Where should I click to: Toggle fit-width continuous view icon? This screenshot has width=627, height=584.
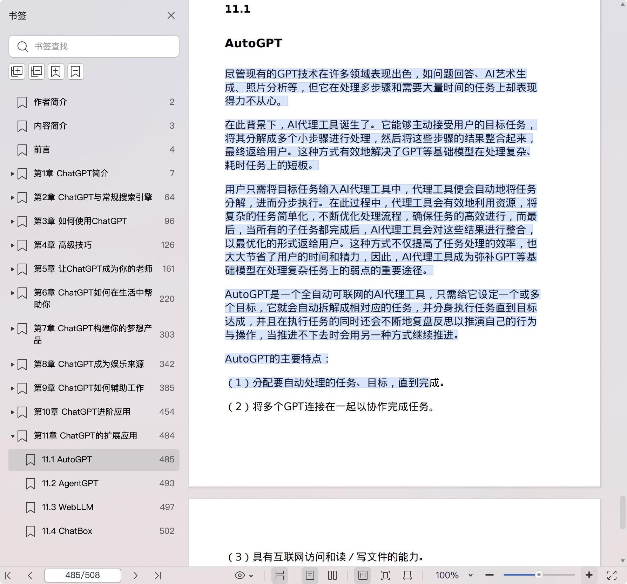279,575
